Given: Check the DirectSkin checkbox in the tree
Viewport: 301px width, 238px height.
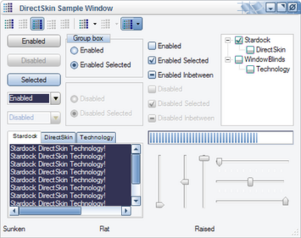Looking at the screenshot, I should coord(250,50).
